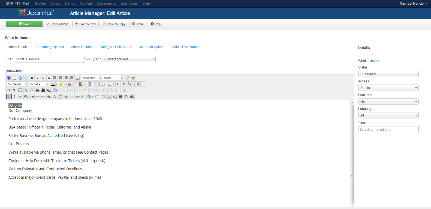Switch to the Article Permissions tab

187,47
